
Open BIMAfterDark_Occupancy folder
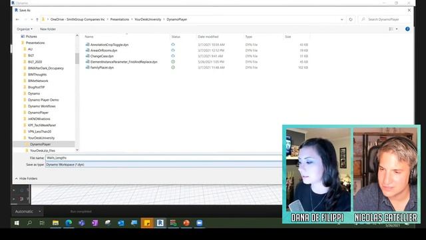point(46,68)
